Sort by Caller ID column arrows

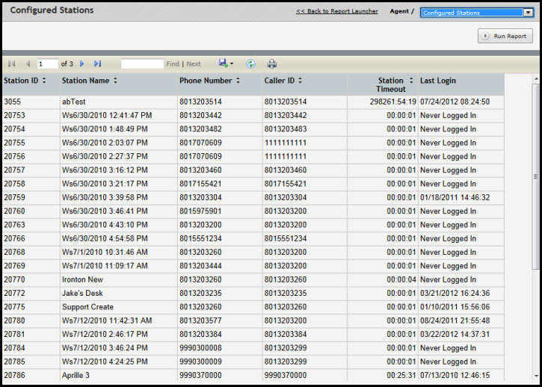(x=300, y=81)
